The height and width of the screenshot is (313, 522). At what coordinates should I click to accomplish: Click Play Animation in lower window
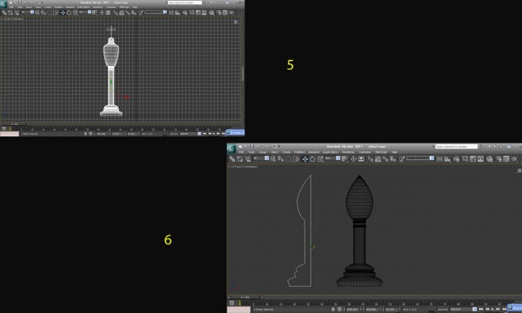click(492, 310)
